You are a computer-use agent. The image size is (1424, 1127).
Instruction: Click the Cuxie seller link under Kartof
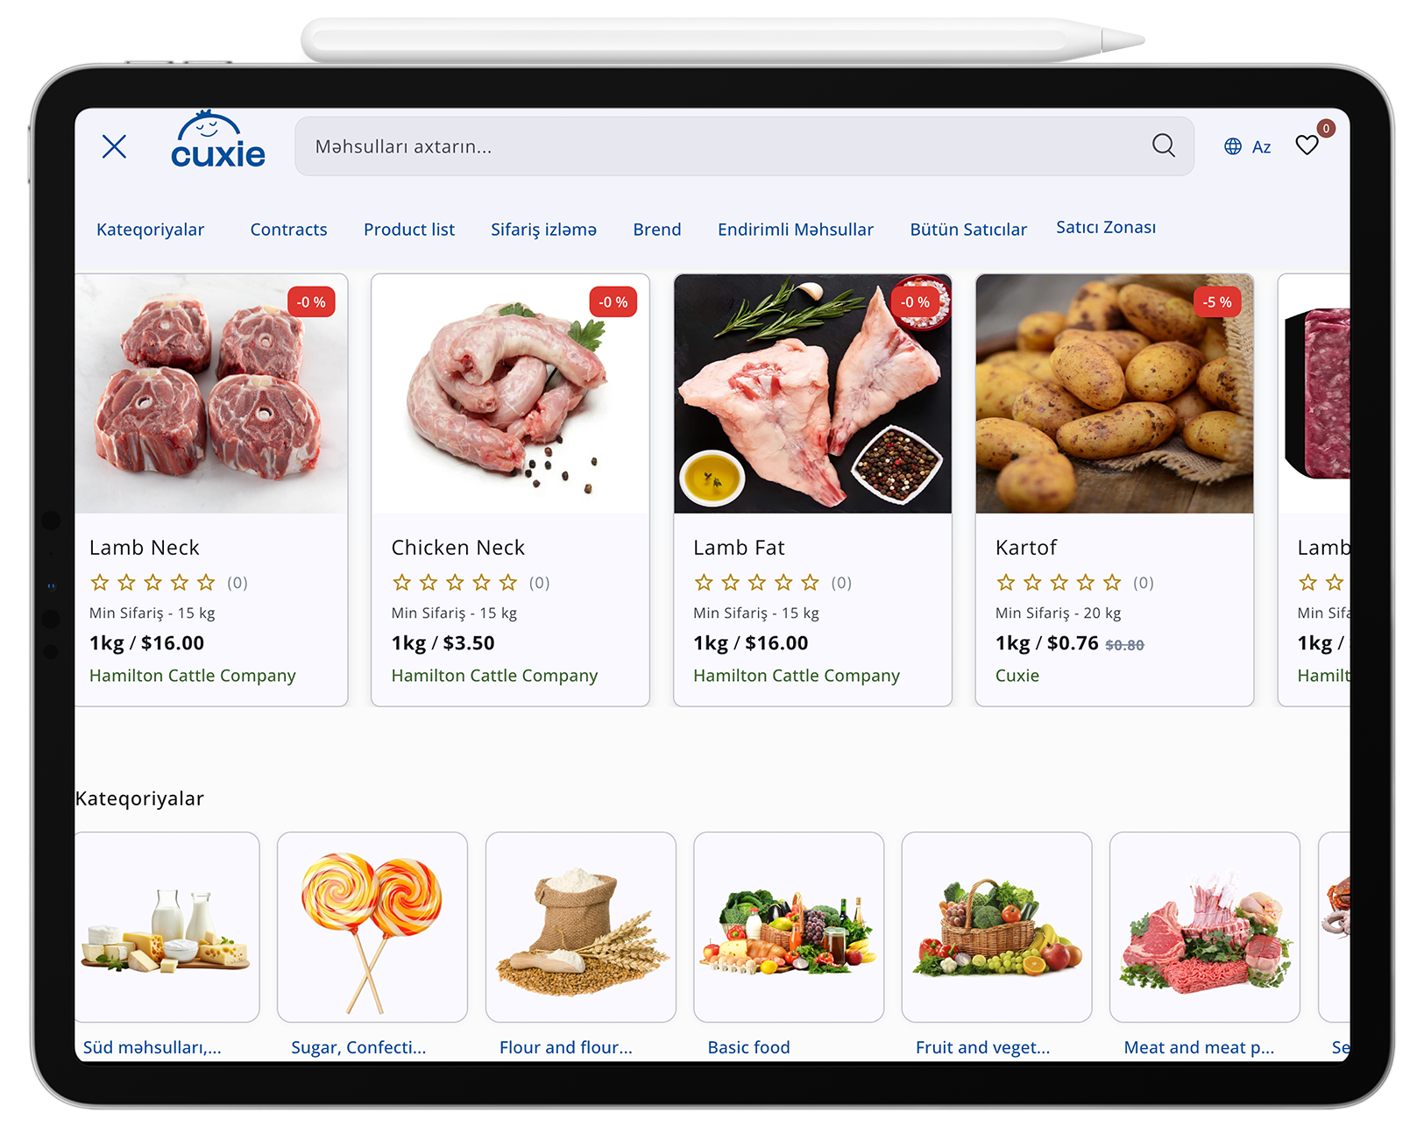[x=1017, y=676]
